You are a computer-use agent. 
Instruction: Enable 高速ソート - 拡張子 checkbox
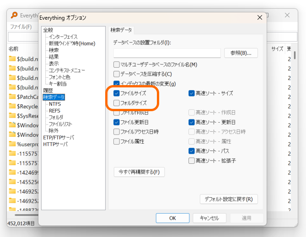192,161
